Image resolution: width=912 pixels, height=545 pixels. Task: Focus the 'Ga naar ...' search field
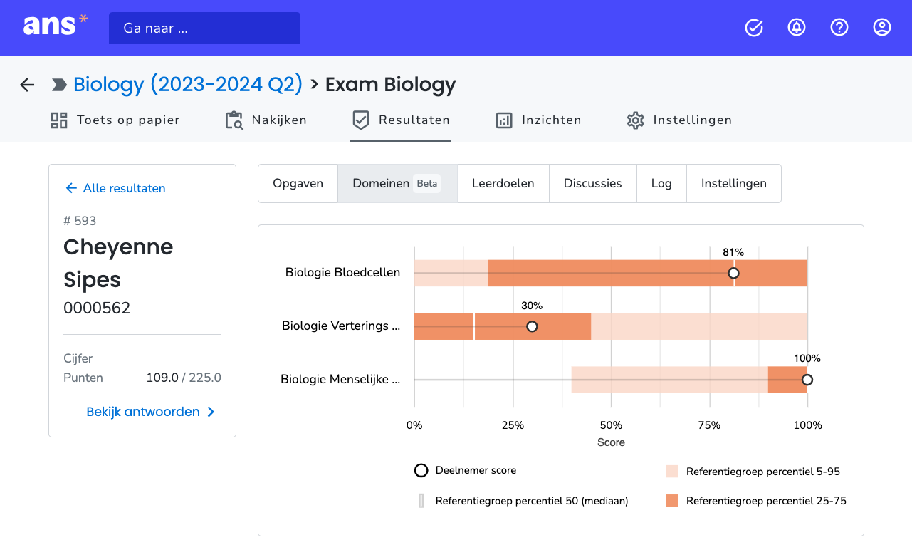[x=204, y=28]
